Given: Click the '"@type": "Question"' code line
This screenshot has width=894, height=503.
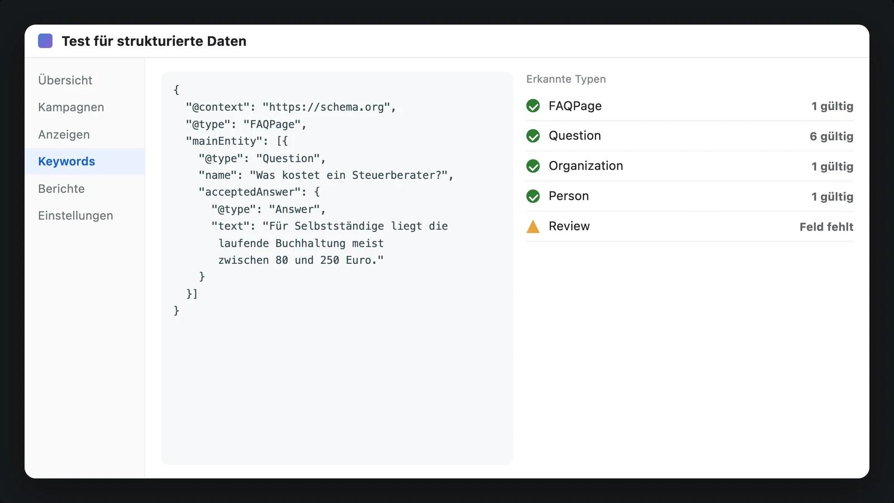Looking at the screenshot, I should tap(262, 158).
